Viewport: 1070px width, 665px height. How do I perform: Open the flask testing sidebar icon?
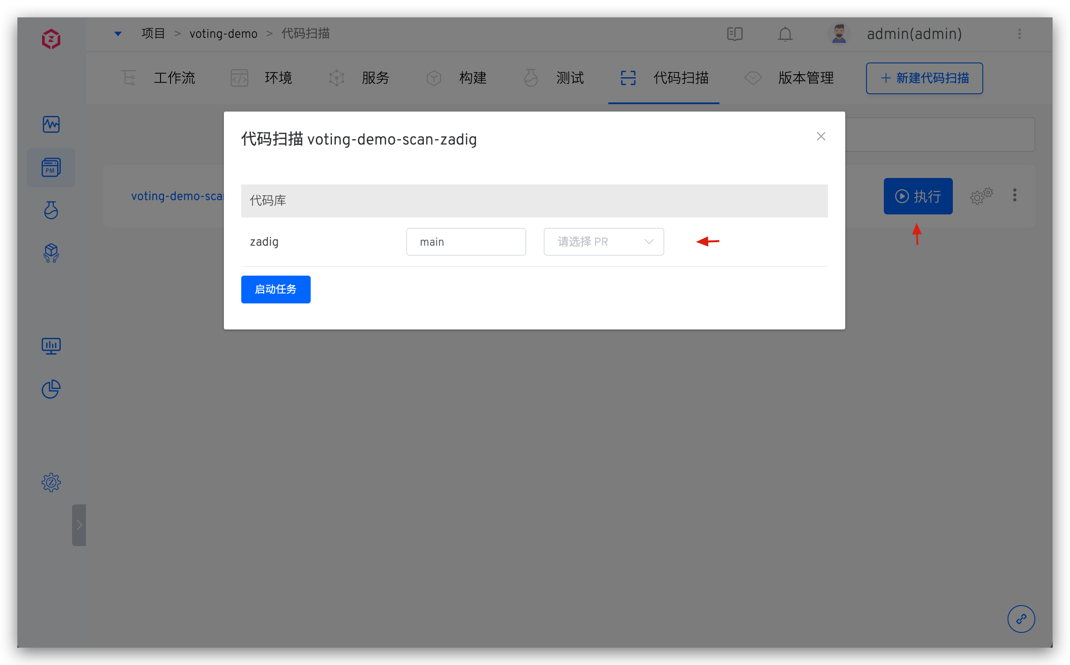(x=51, y=210)
